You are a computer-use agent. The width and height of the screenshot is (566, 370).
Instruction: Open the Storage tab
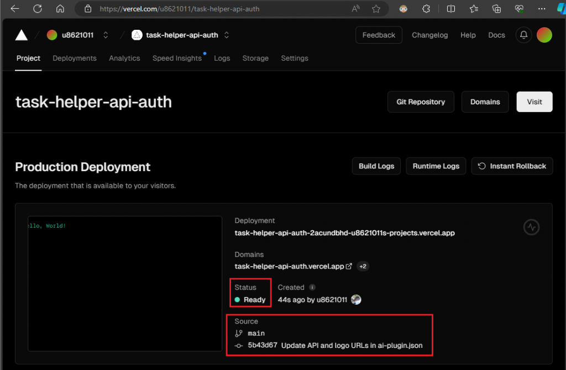(255, 58)
